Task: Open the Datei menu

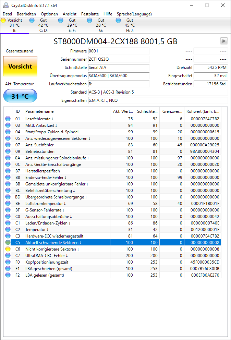Action: click(x=7, y=14)
